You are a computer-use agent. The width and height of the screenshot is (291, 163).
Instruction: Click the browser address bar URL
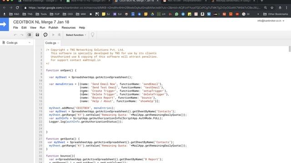tap(144, 8)
